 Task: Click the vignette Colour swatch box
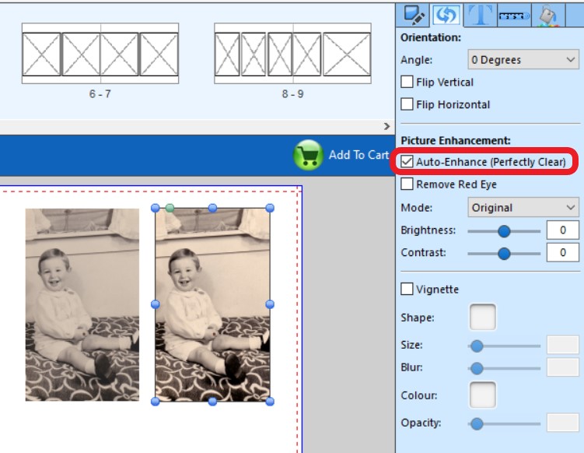pyautogui.click(x=483, y=395)
